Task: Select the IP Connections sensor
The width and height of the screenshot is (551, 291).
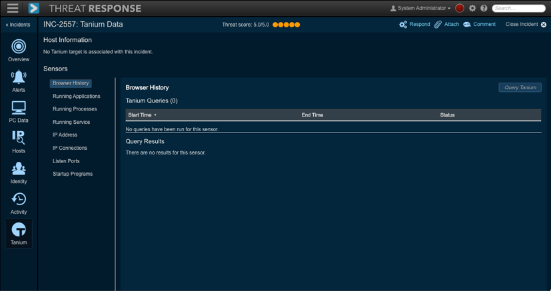Action: pyautogui.click(x=70, y=148)
